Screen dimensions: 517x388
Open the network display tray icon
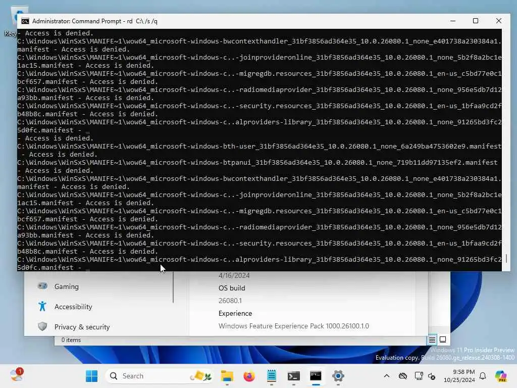(419, 376)
